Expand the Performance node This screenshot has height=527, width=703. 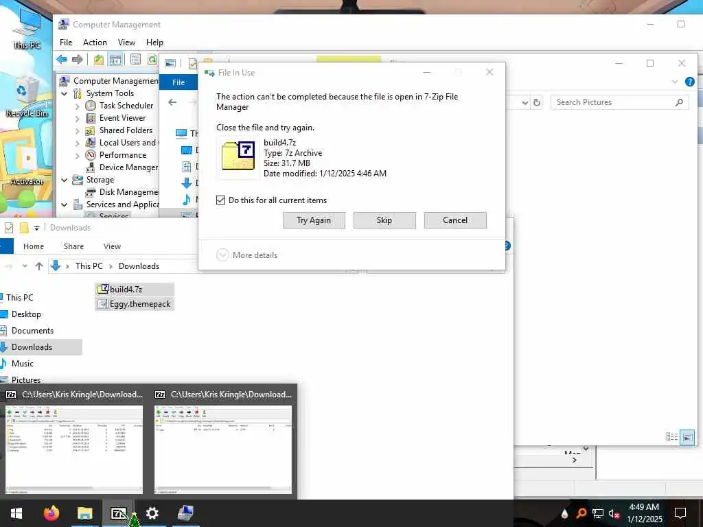click(77, 156)
